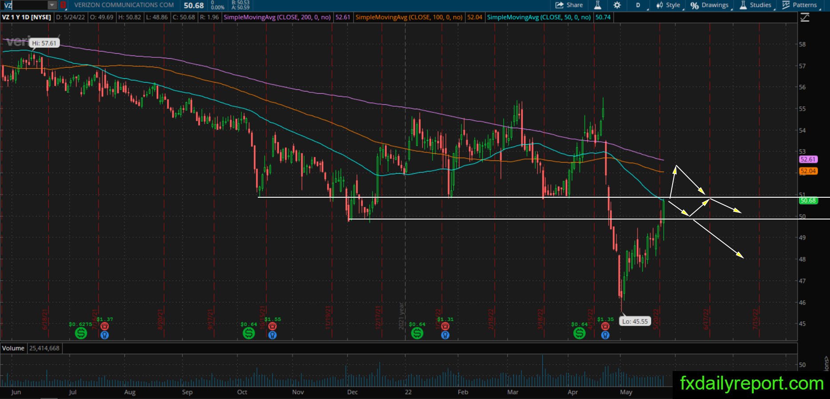The height and width of the screenshot is (399, 830).
Task: Click the symbol entry field containing VZ
Action: tap(24, 5)
